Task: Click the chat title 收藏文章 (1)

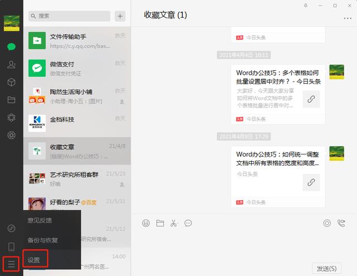Action: pos(166,15)
